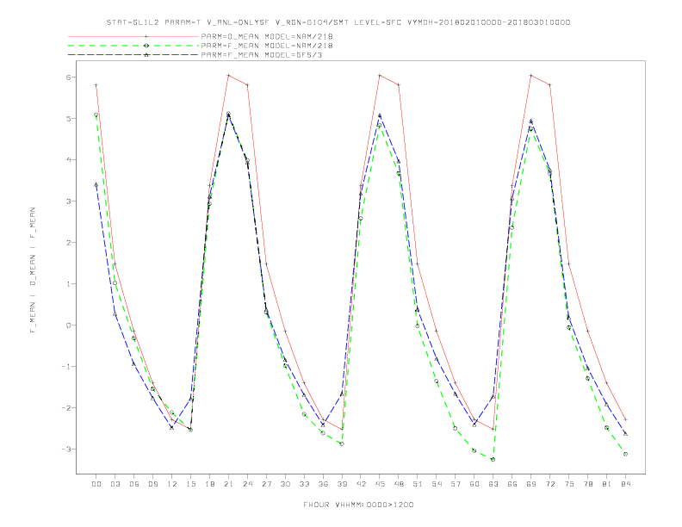Viewport: 682px width, 527px height.
Task: Click x-axis tick label 72
Action: (x=550, y=484)
